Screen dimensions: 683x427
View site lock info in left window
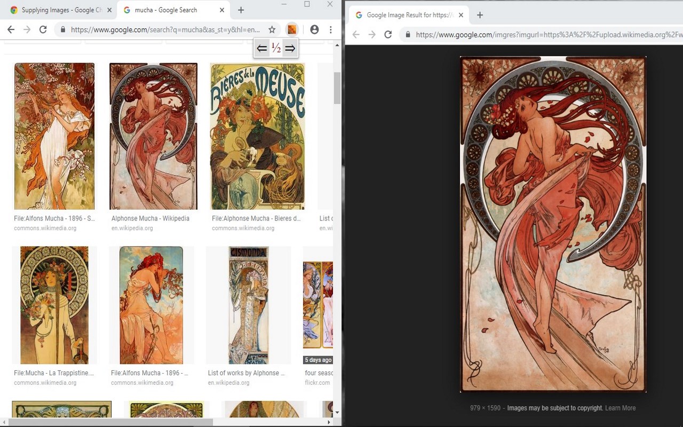(x=63, y=30)
